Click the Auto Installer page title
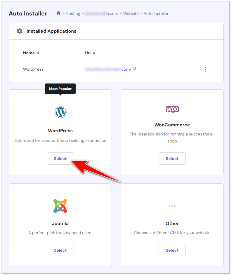Viewport: 231px width, 275px height. tap(28, 13)
